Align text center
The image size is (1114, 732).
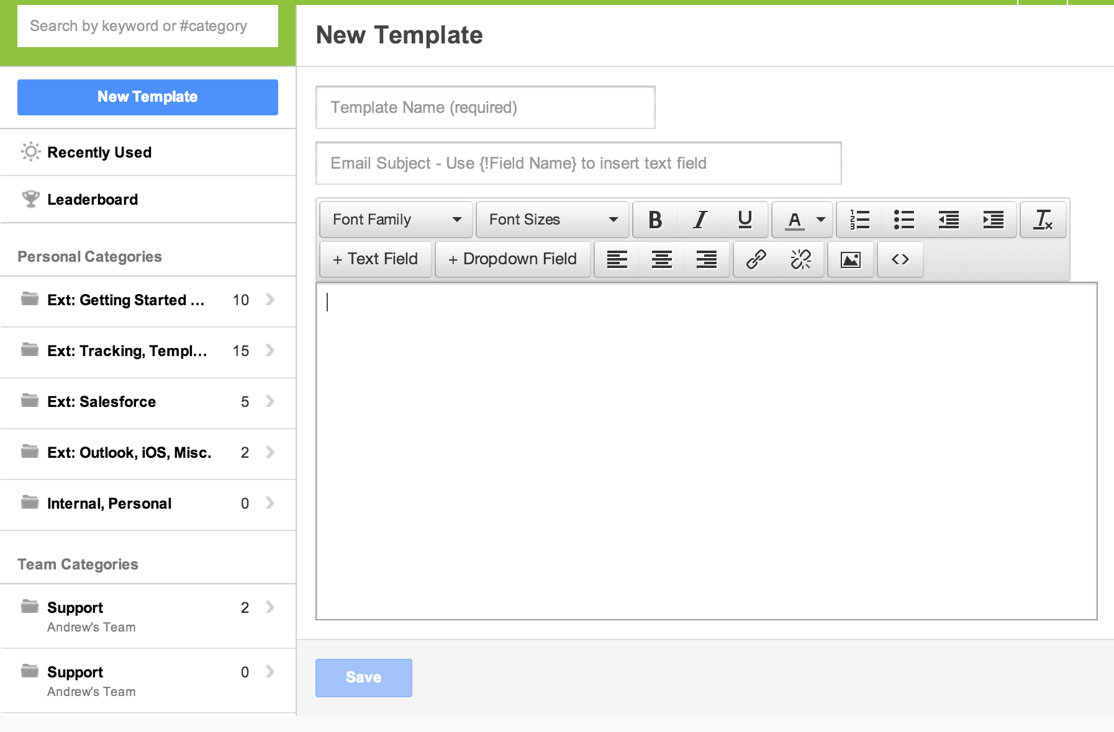[x=662, y=259]
